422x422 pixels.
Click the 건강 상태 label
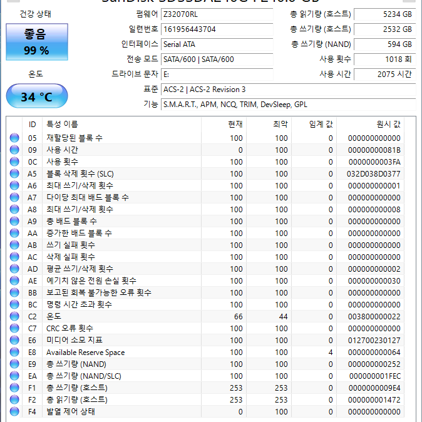(35, 14)
